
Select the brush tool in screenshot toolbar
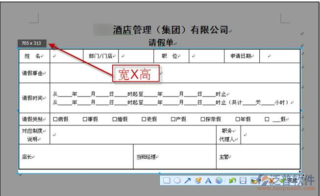(x=198, y=180)
